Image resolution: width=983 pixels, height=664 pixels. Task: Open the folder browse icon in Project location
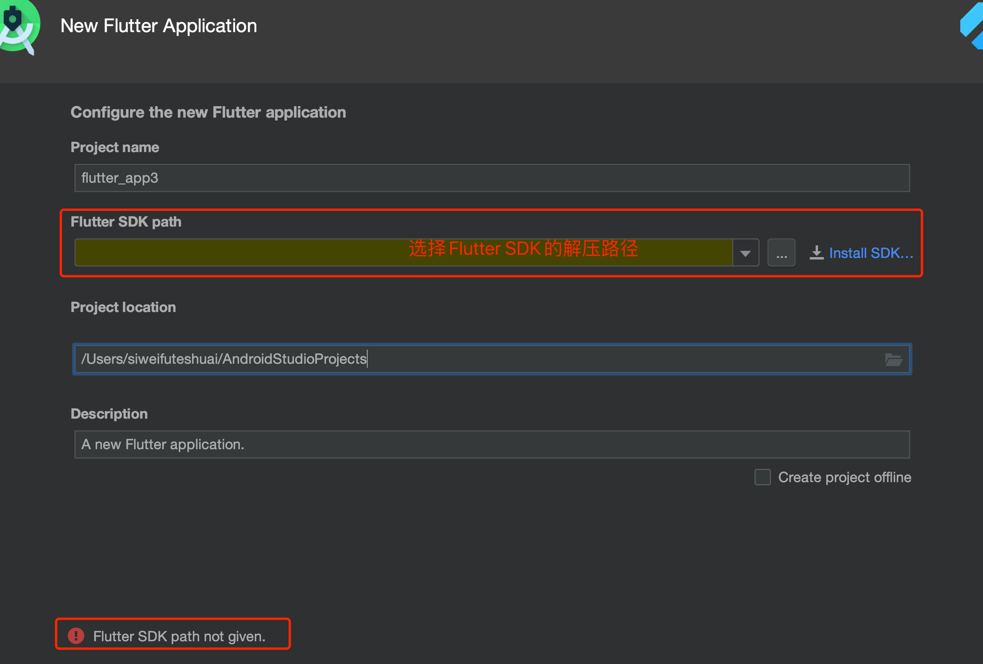[893, 359]
